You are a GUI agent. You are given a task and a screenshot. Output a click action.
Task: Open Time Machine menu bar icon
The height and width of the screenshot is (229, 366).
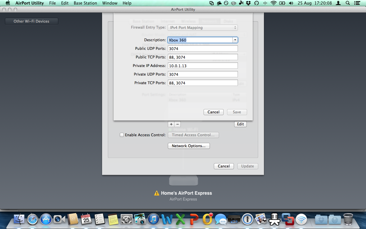click(256, 3)
